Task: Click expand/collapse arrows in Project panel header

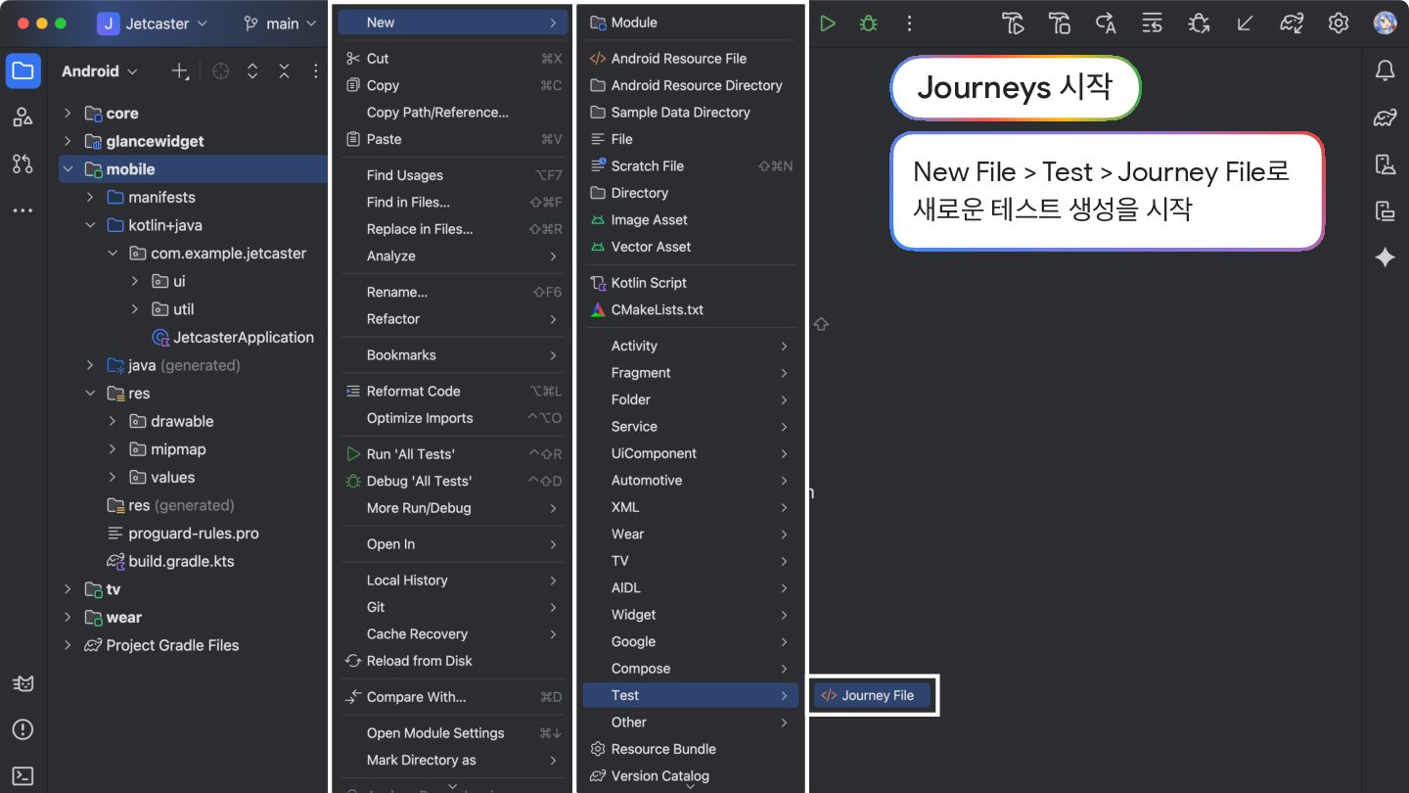Action: coord(252,71)
